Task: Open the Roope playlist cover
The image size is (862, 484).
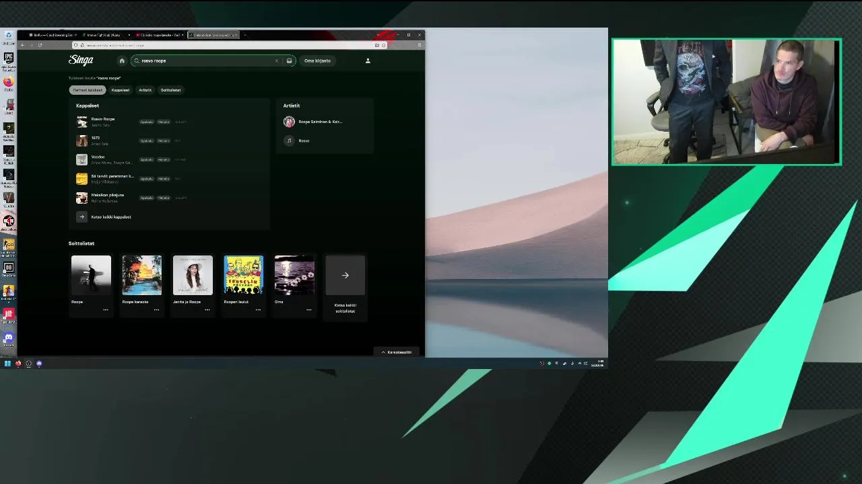Action: [x=91, y=275]
